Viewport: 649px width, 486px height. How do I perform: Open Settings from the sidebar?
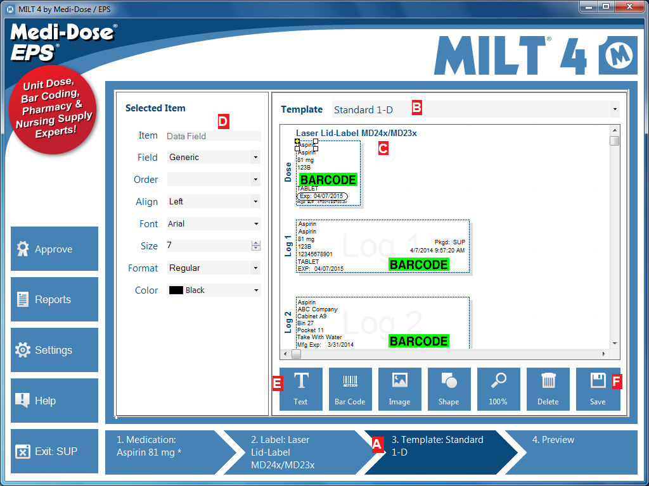tap(55, 350)
